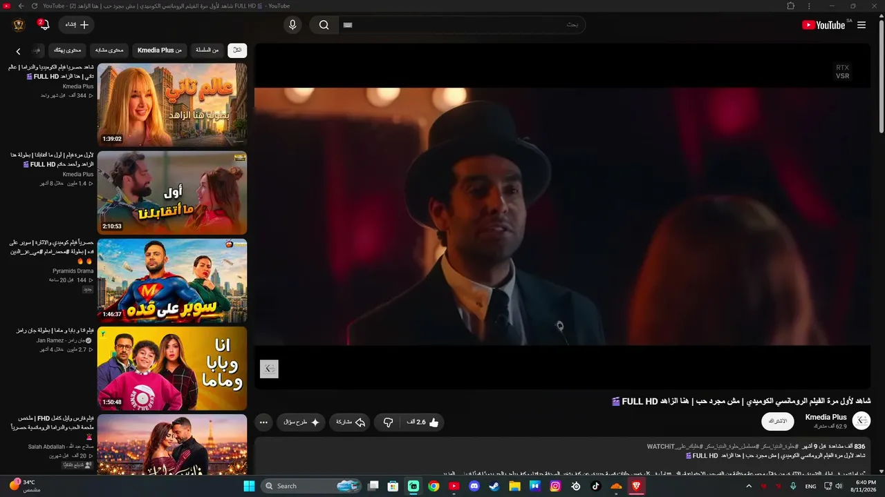
Task: Open the account avatar menu
Action: (x=19, y=25)
